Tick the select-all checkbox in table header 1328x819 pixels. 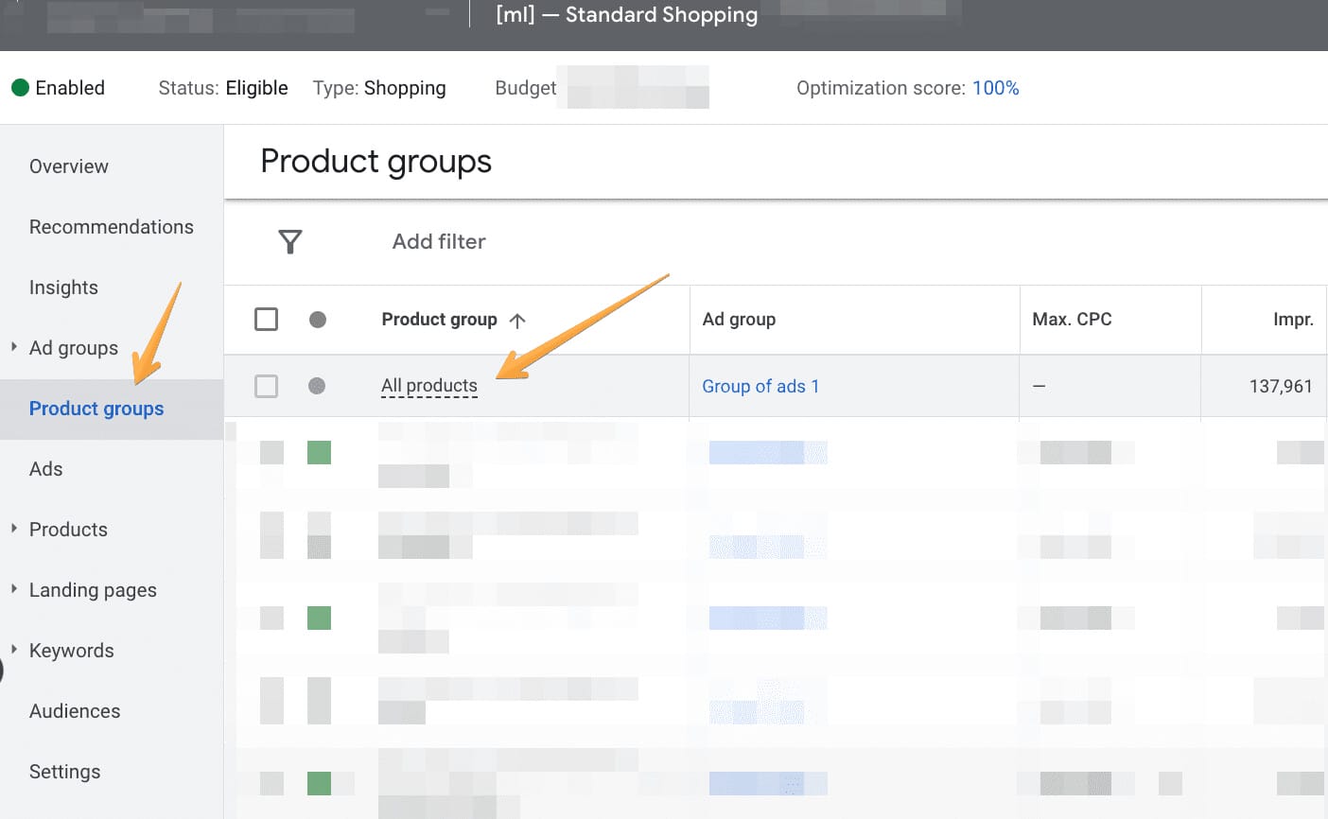[x=267, y=319]
